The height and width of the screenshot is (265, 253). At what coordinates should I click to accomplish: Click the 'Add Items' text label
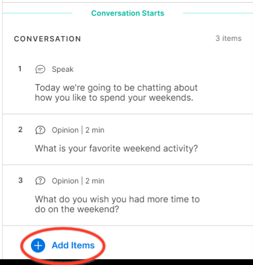(73, 246)
